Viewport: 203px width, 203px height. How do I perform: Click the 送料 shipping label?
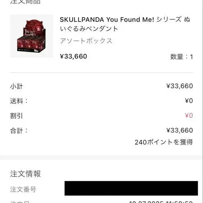tap(19, 101)
